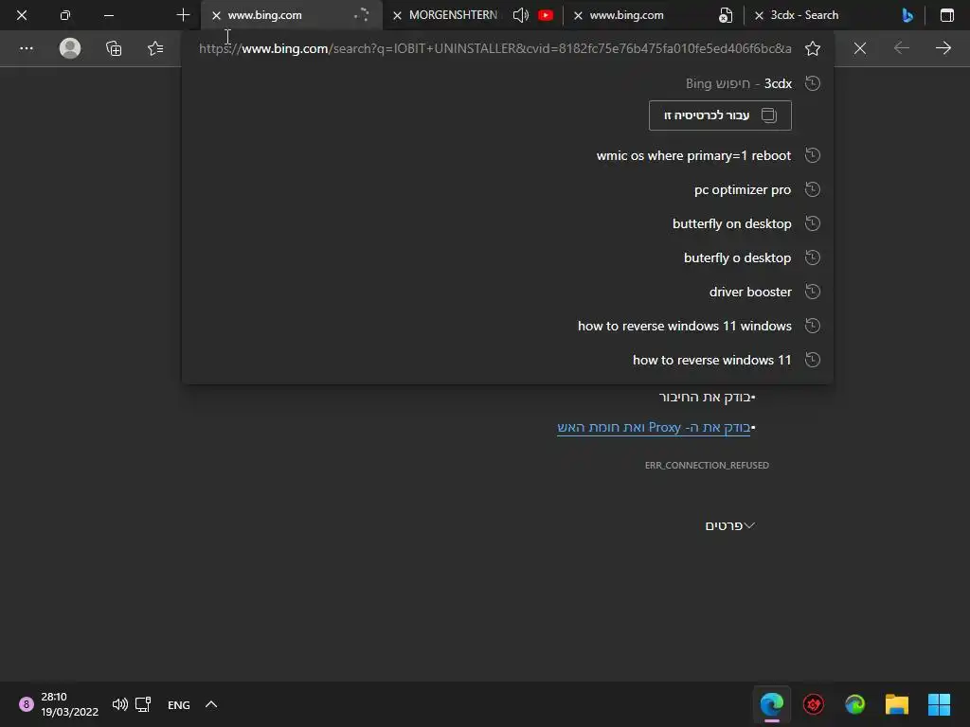
Task: Open File Explorer from taskbar
Action: click(x=896, y=704)
